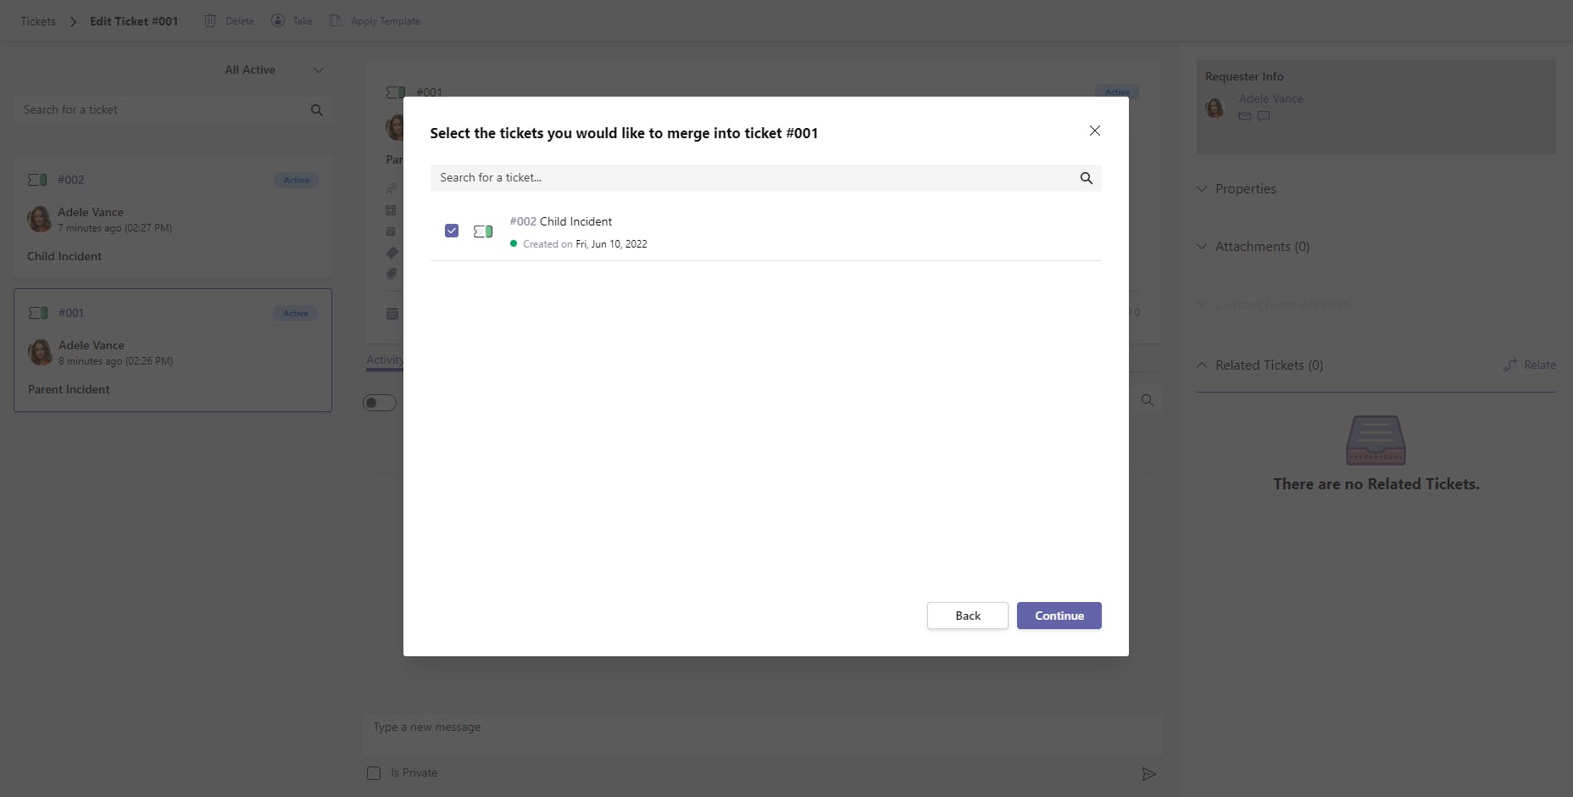This screenshot has height=797, width=1573.
Task: Toggle the activity switch below Activity tab
Action: [x=380, y=403]
